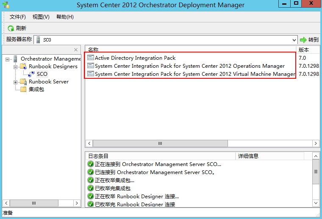The width and height of the screenshot is (322, 219).
Task: Select log entry 正在连接到 Orchestrator Management Server SCO
Action: [158, 164]
